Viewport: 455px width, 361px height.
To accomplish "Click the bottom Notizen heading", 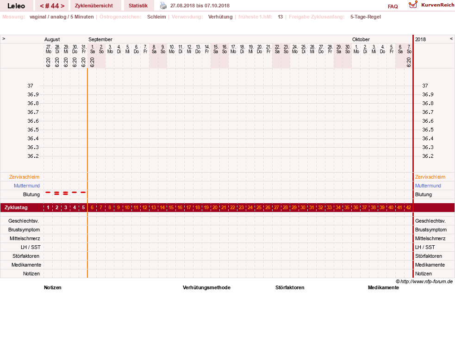I will point(52,287).
